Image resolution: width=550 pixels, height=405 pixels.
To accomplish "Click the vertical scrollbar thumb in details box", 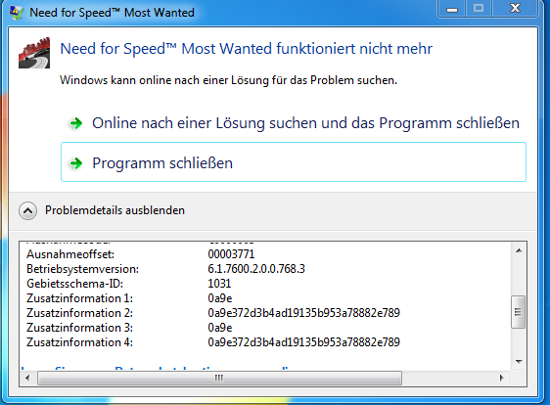I will pos(518,312).
